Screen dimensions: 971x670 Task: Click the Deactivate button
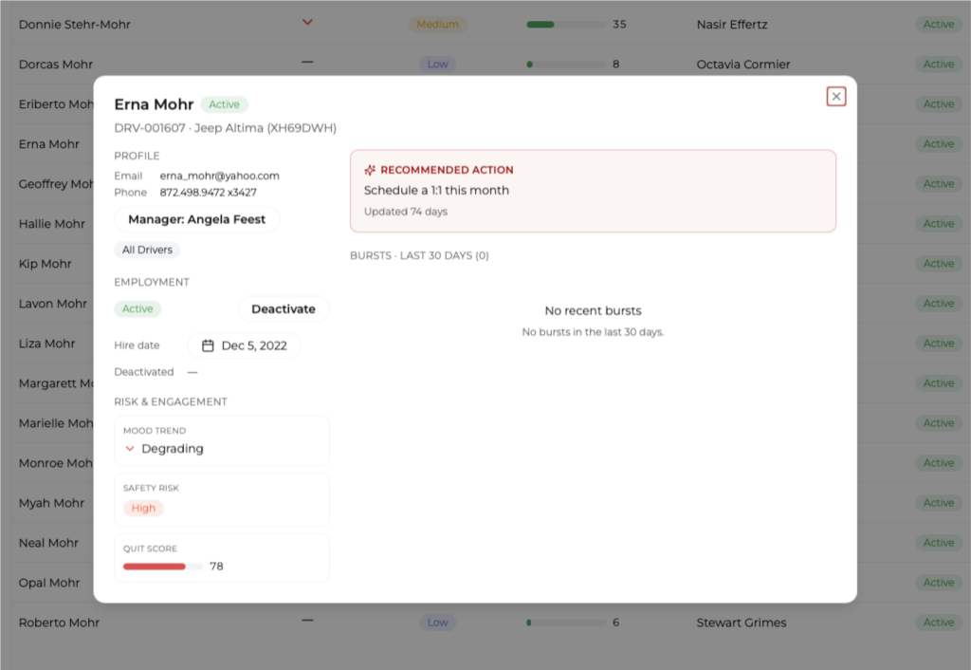[x=284, y=308]
